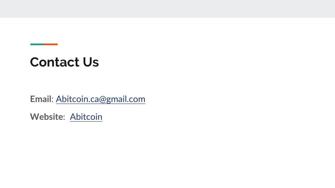Click the colon after the Email label

click(x=52, y=100)
